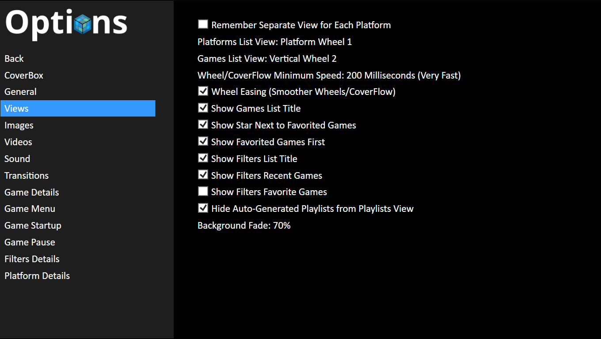Image resolution: width=601 pixels, height=339 pixels.
Task: Uncheck Hide Auto-Generated Playlists option
Action: point(203,208)
